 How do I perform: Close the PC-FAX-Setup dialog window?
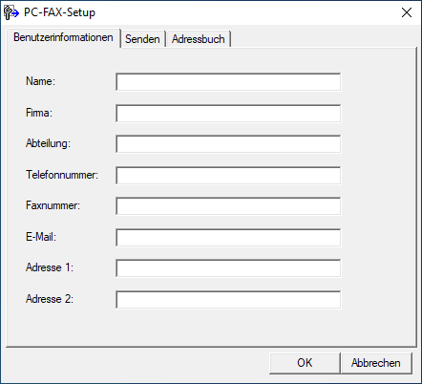407,12
